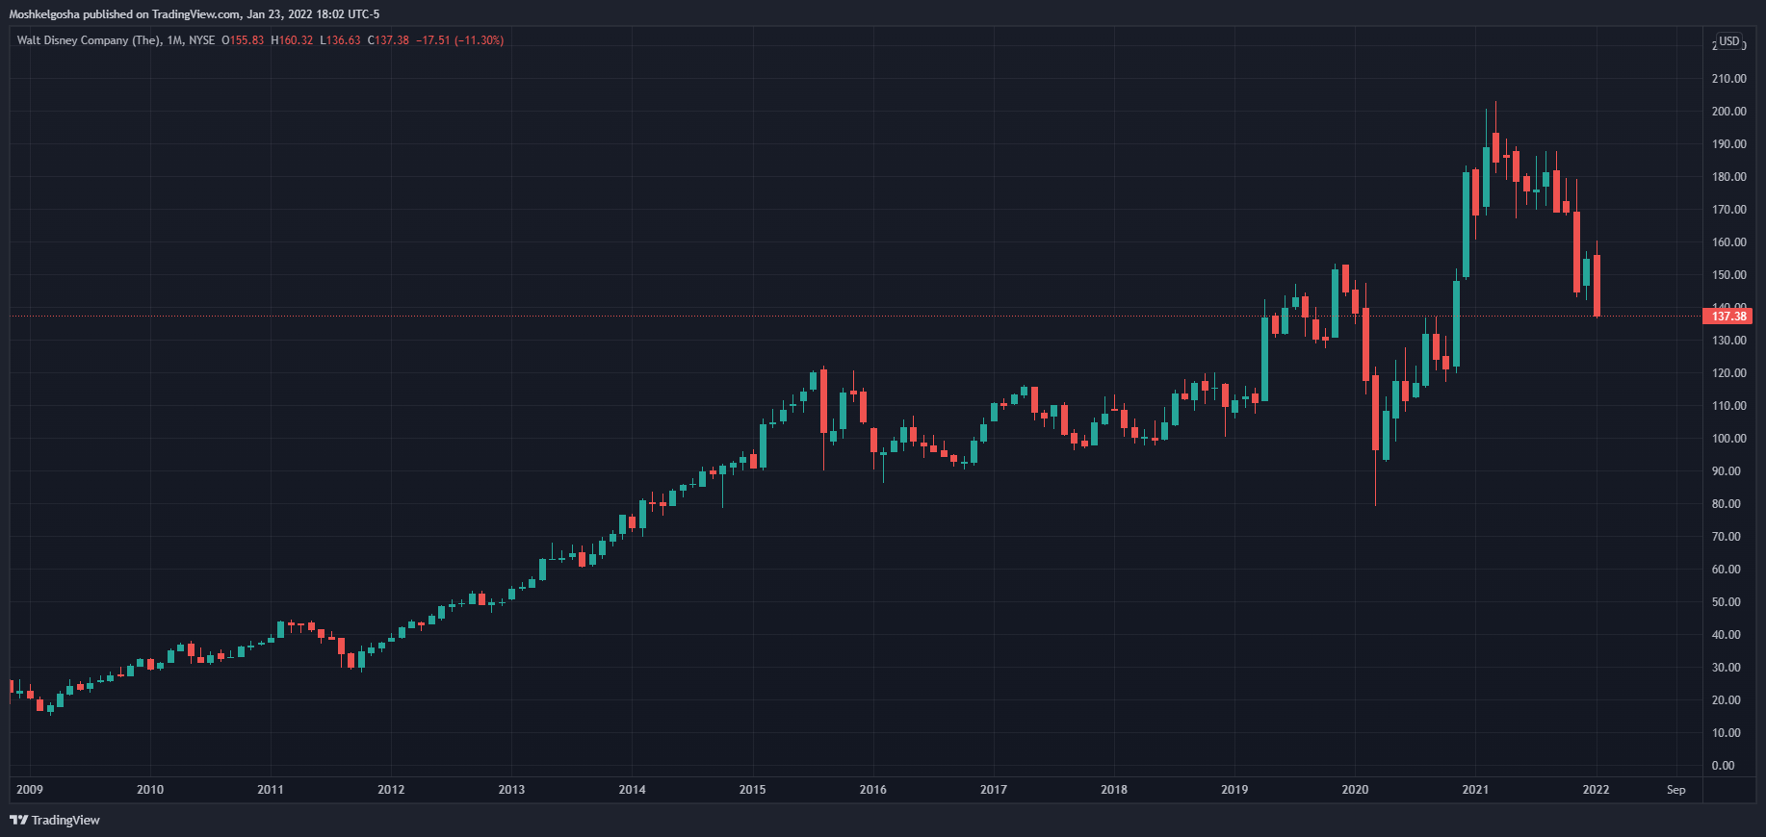
Task: Click the red 137.38 current price tag
Action: [x=1728, y=316]
